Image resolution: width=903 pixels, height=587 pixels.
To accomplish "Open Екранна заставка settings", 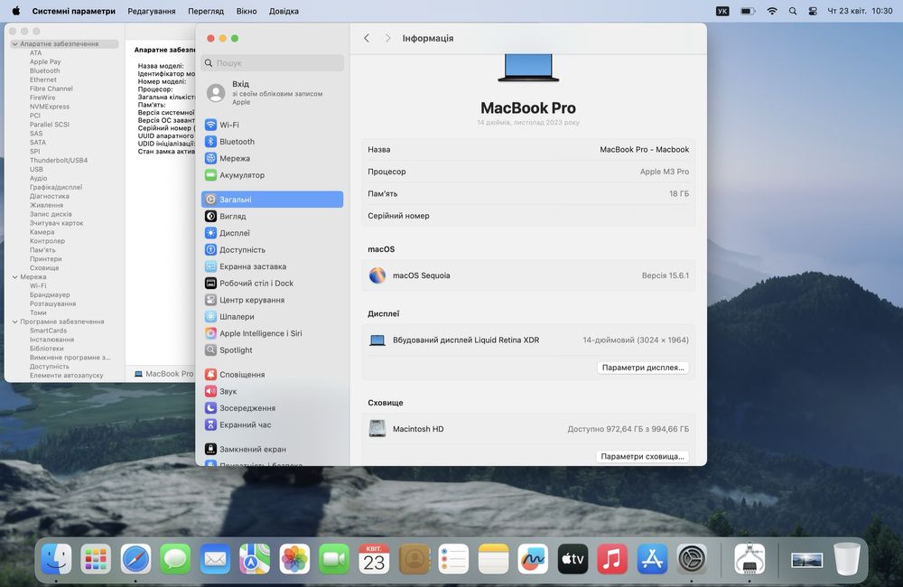I will click(273, 266).
